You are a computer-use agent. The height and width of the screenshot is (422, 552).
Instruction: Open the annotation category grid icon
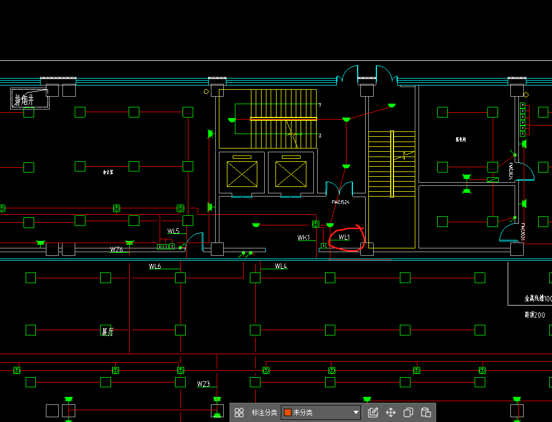pos(239,412)
